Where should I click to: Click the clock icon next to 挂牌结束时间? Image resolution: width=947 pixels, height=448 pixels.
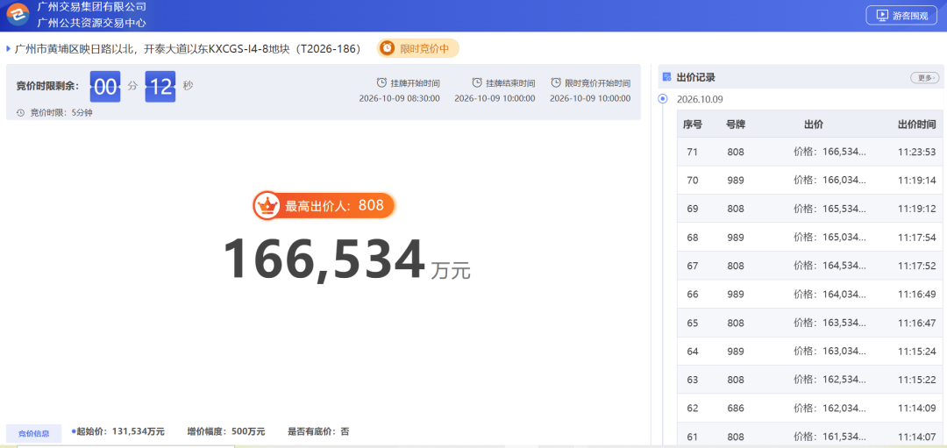click(x=476, y=82)
